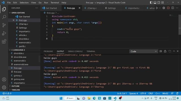The height and width of the screenshot is (101, 181).
Task: Click Ln 8, Col 1 in status bar
Action: tap(122, 93)
